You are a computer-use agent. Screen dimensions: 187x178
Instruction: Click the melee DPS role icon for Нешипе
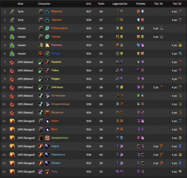[12, 62]
